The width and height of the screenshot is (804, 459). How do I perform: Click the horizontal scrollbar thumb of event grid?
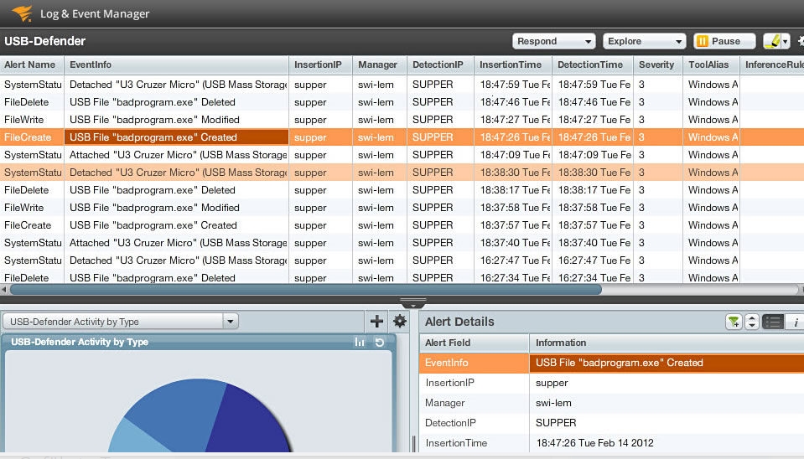[306, 290]
